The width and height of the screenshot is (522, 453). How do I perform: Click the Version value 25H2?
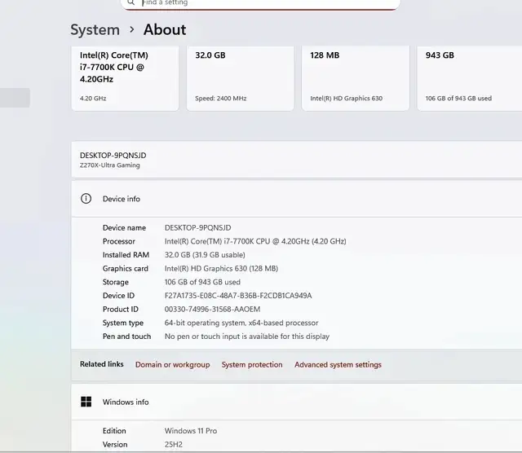174,445
